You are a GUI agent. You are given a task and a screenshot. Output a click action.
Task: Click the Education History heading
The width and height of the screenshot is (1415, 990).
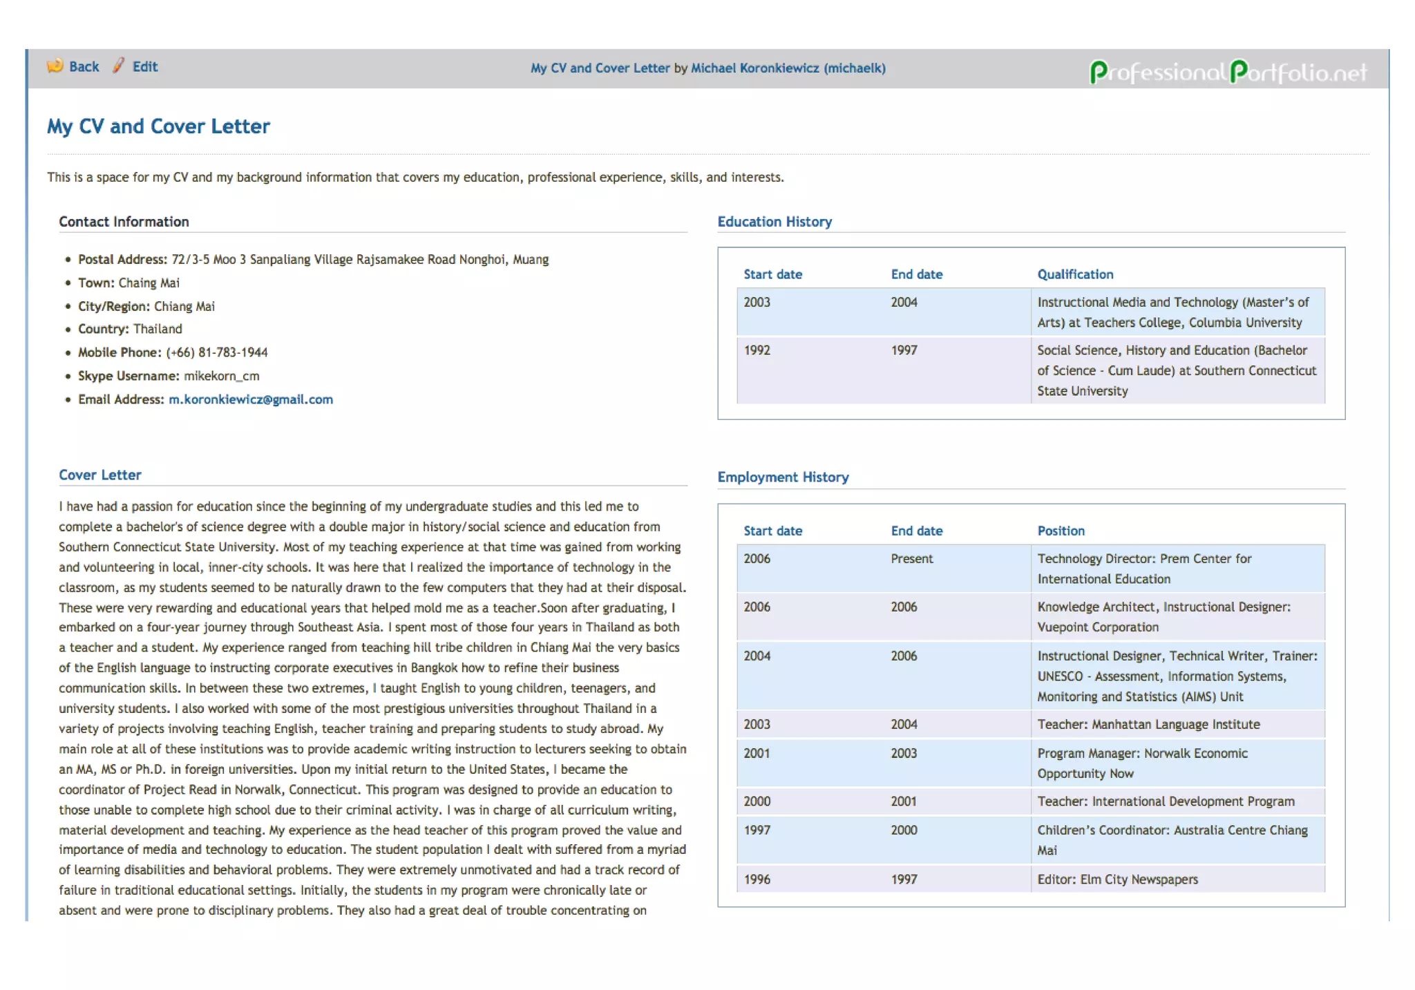(x=774, y=222)
